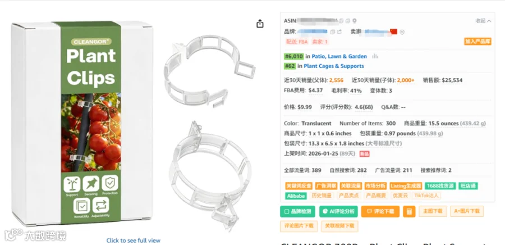This screenshot has width=505, height=245.
Task: Click the orange calculator icon button
Action: [409, 211]
